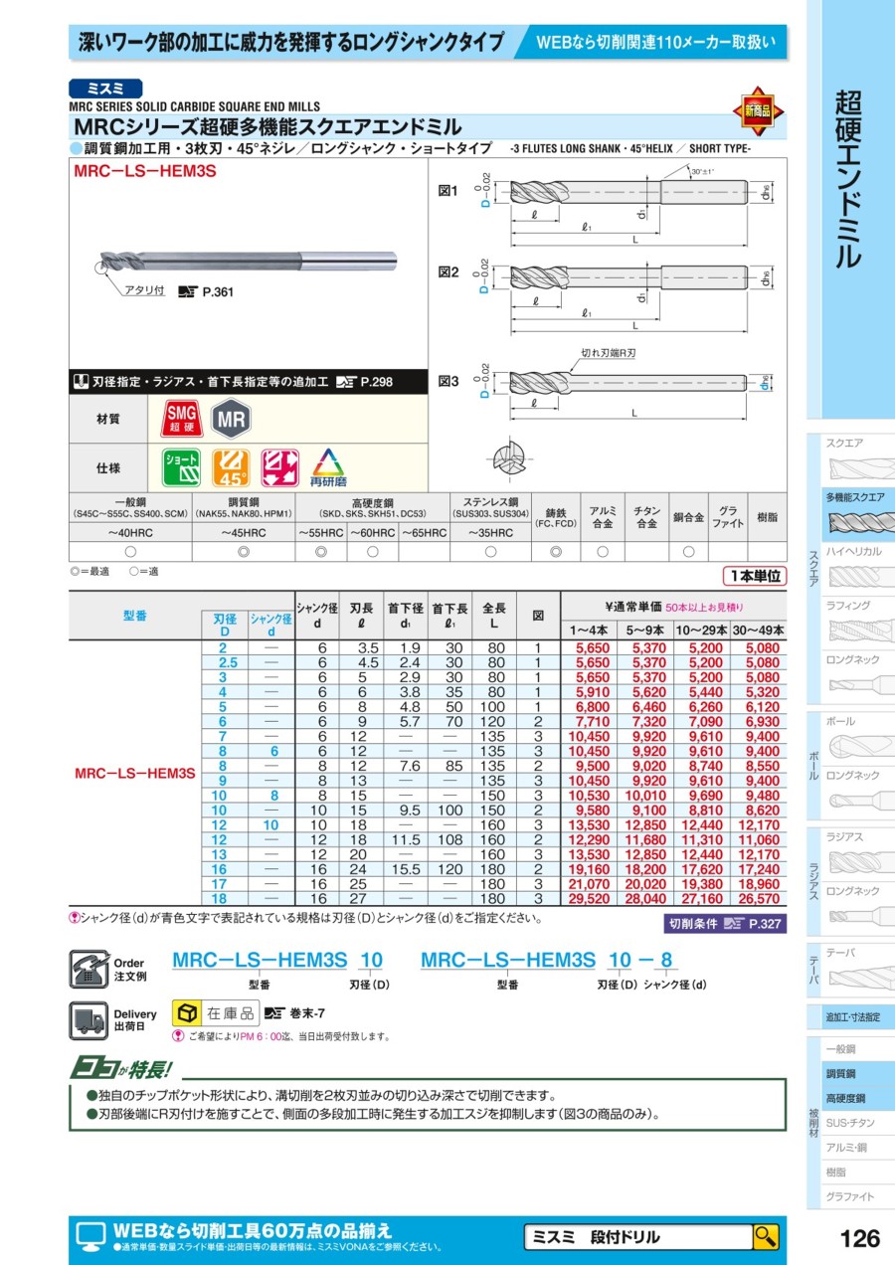Screen dimensions: 895x1265
Task: Choose the 高硬度鋼 work material tab
Action: [x=847, y=1099]
